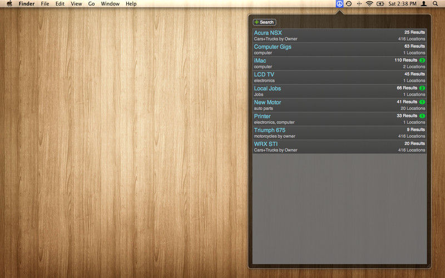Select the Computer Gigs saved search
This screenshot has width=445, height=278.
339,49
